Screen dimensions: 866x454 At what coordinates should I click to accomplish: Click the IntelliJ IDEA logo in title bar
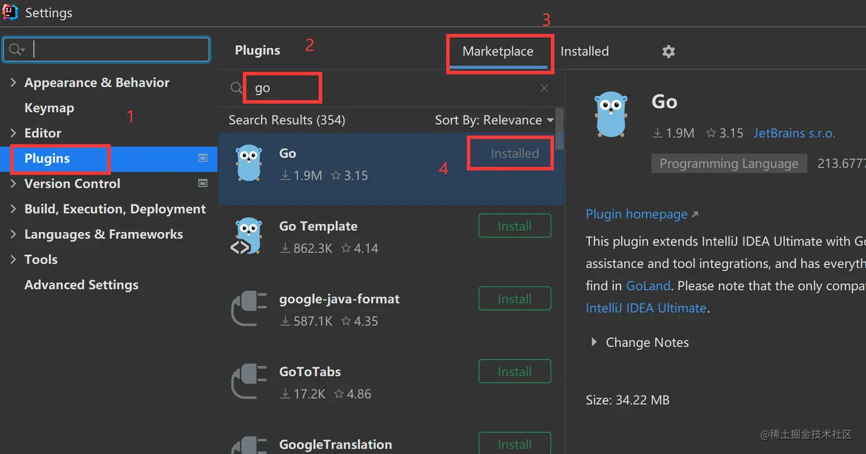[x=10, y=11]
